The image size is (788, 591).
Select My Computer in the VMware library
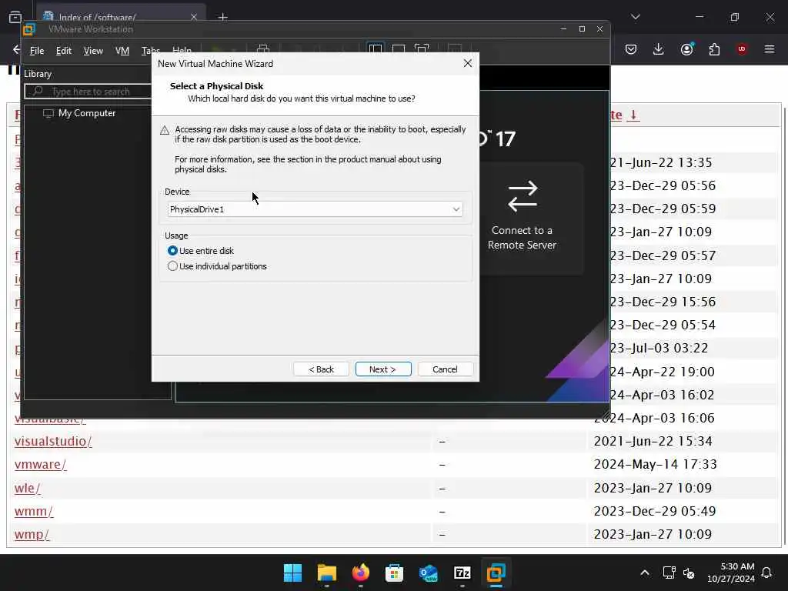tap(79, 113)
